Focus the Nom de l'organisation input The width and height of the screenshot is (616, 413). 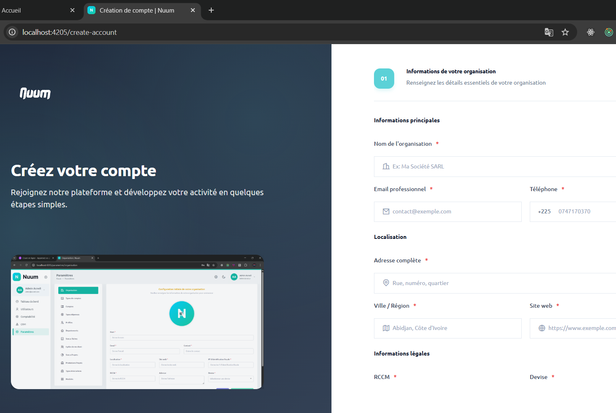pos(502,166)
